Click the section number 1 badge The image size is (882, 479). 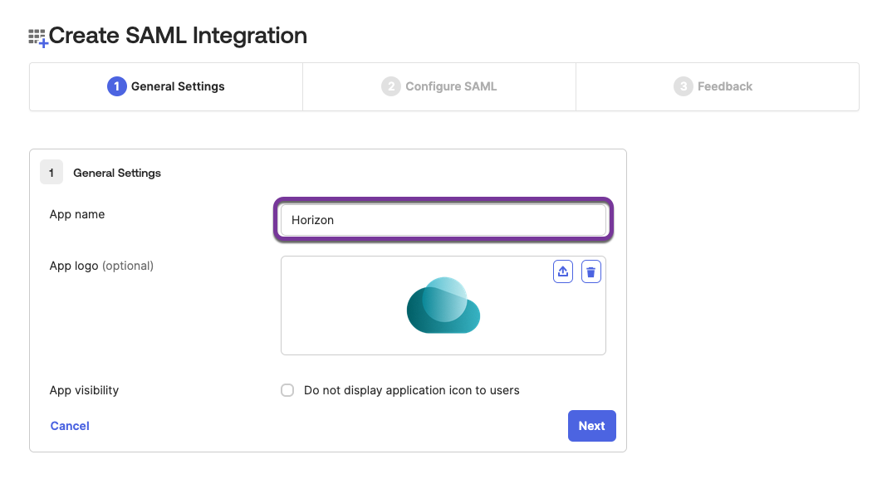pyautogui.click(x=51, y=173)
